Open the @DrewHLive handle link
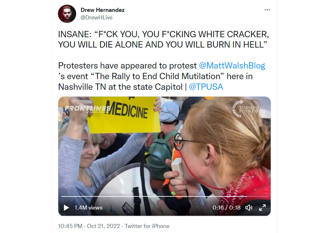This screenshot has height=233, width=329. [97, 18]
